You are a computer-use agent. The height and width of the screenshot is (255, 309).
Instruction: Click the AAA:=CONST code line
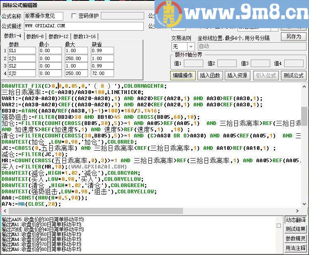pos(45,198)
